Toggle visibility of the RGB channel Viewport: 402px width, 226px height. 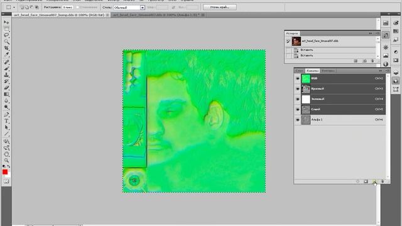point(298,78)
